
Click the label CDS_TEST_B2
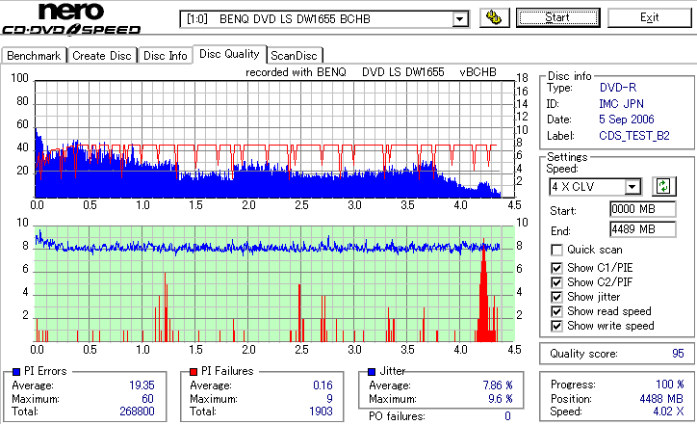point(634,136)
